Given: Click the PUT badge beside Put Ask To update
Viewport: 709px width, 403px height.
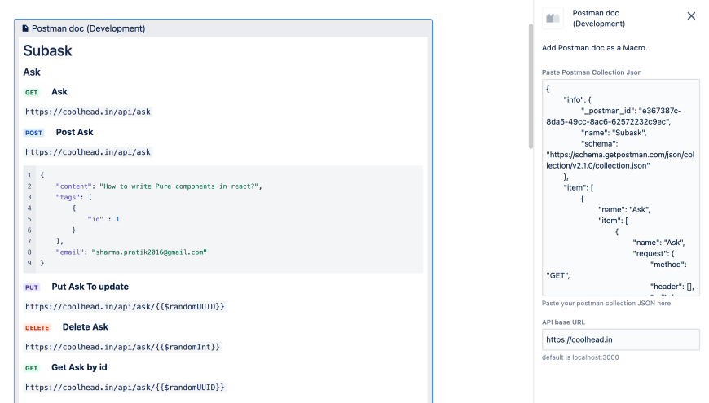Looking at the screenshot, I should [x=31, y=287].
